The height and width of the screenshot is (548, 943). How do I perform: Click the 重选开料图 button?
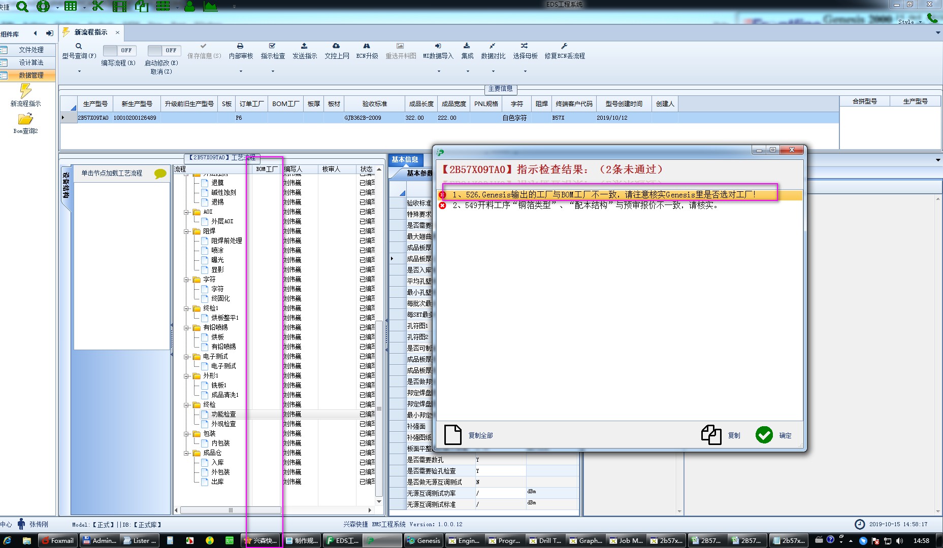click(x=401, y=51)
